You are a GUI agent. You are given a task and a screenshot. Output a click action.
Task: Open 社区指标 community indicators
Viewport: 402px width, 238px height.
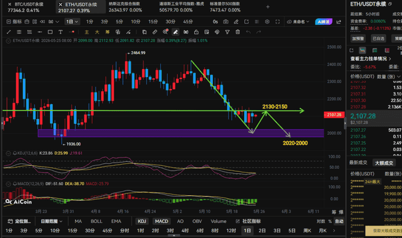tap(249, 221)
